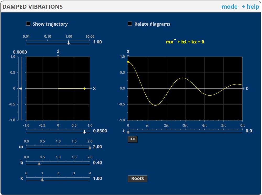This screenshot has width=262, height=195.
Task: Click the k value 1.00
Action: (x=97, y=178)
